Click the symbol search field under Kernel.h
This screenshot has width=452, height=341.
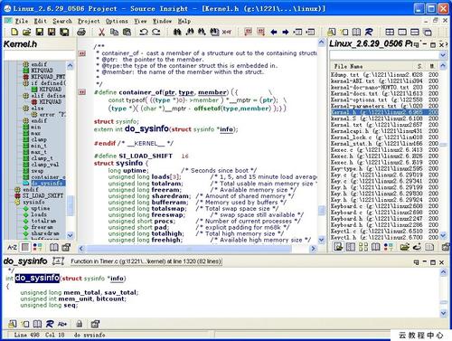point(39,55)
